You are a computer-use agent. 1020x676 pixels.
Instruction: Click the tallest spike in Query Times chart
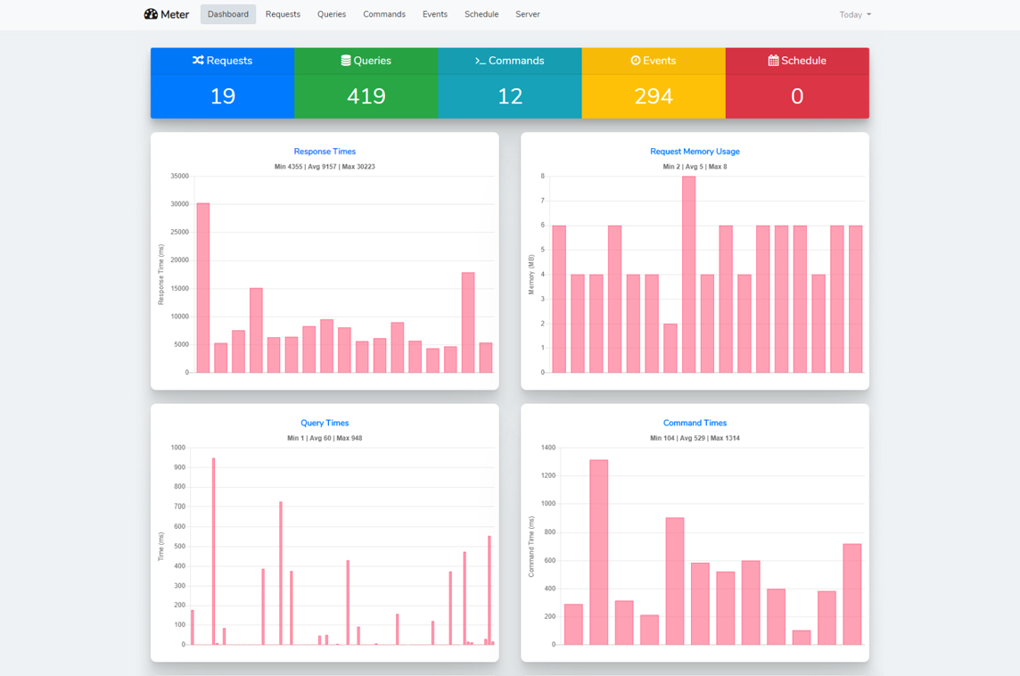213,551
